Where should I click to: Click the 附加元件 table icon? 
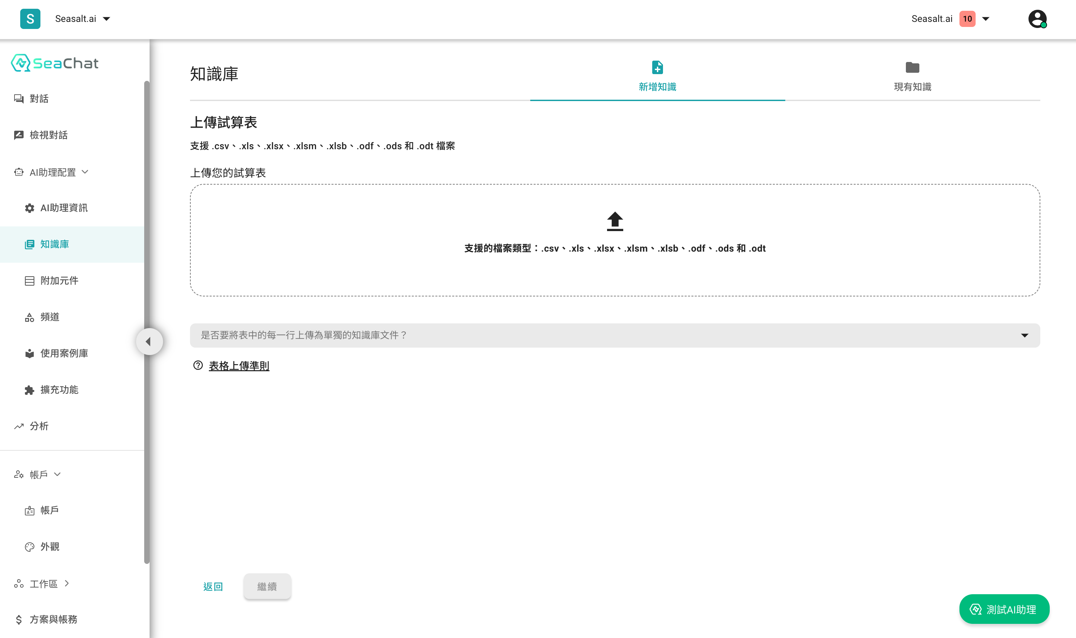tap(29, 281)
